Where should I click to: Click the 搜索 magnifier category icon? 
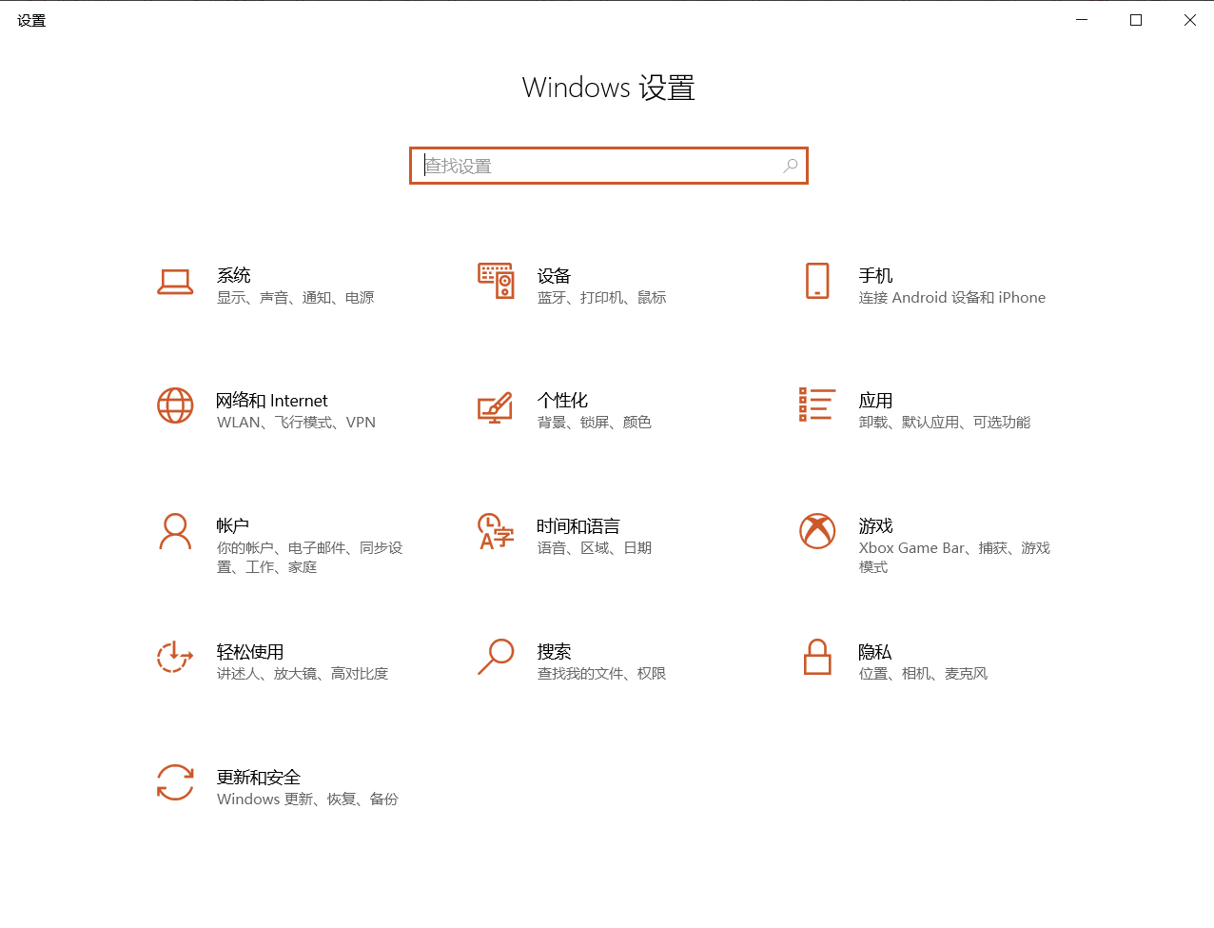496,657
